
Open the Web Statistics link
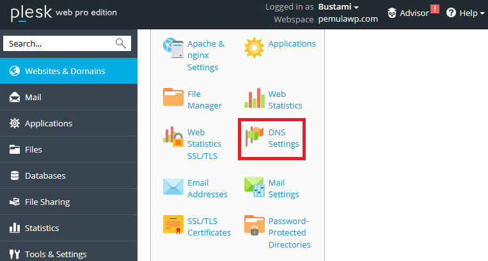(285, 100)
